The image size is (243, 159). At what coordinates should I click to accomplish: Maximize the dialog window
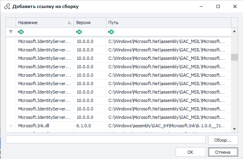click(218, 6)
